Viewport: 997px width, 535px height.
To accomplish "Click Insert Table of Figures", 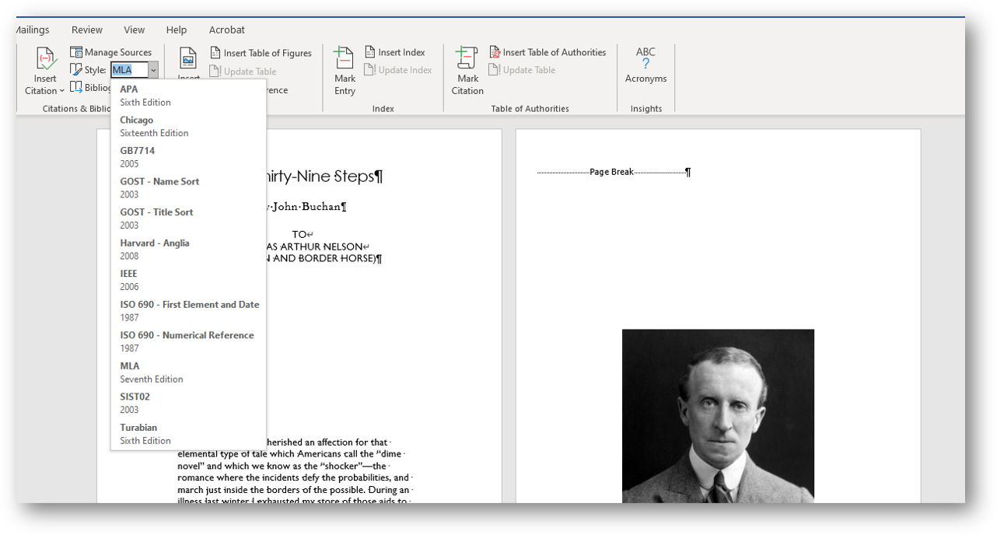I will click(x=261, y=53).
